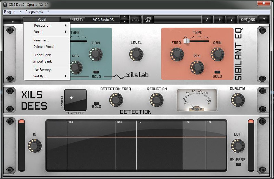The width and height of the screenshot is (274, 179).
Task: Click the OUT level knob
Action: tap(237, 146)
